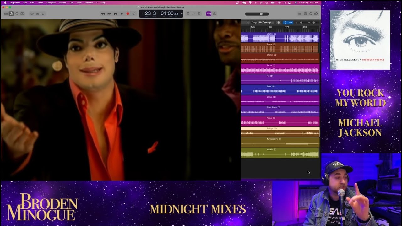Open the Toolbar button in control bar

pyautogui.click(x=22, y=14)
